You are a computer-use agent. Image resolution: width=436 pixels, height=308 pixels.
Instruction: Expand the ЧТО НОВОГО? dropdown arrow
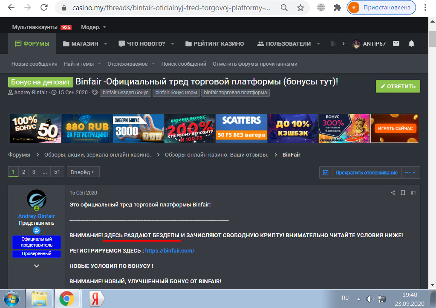coord(173,44)
